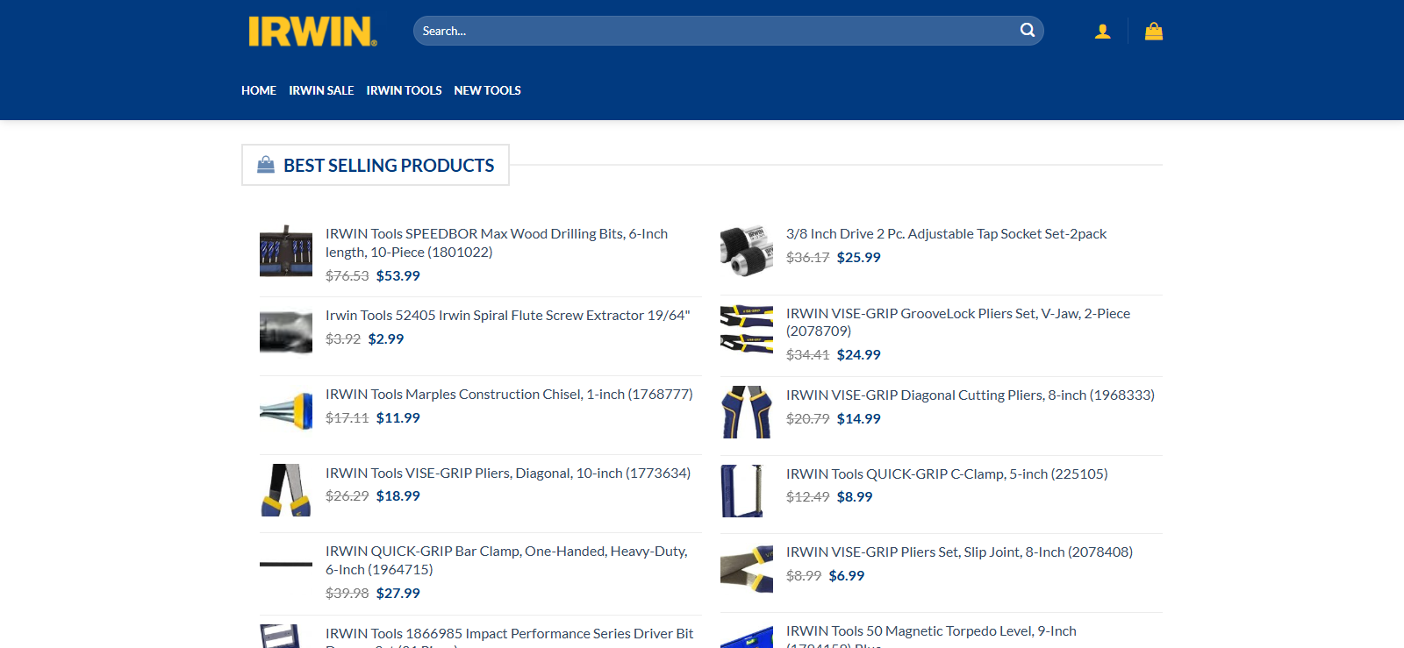Screen dimensions: 1404x648
Task: Open Adjustable Tap Socket Set-2pack link
Action: point(946,234)
